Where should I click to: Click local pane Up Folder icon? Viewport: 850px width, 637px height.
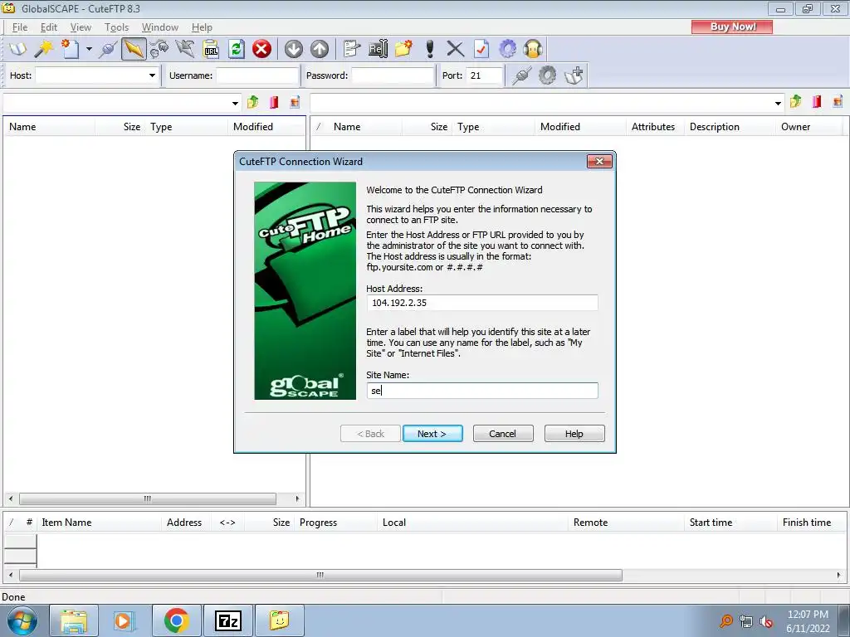[x=252, y=102]
